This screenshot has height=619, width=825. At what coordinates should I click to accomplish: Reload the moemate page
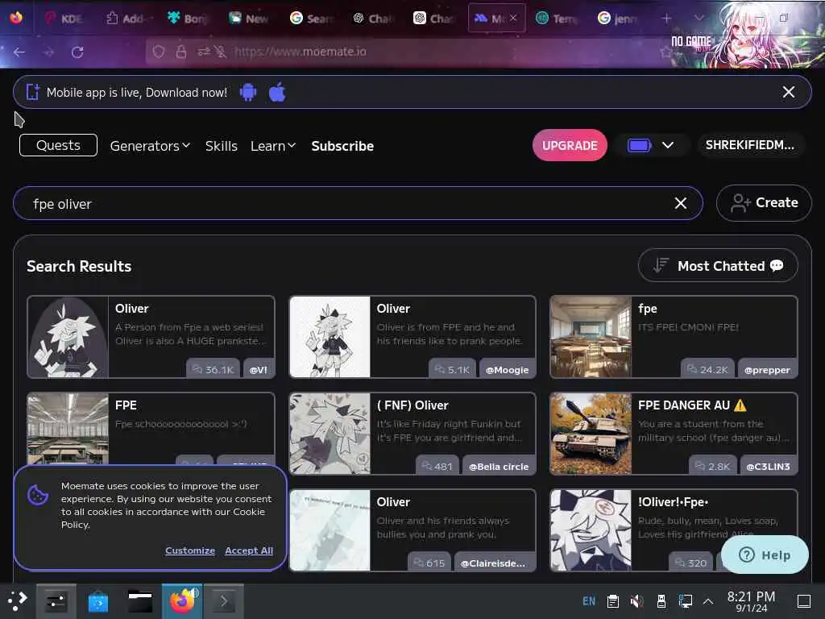point(77,52)
